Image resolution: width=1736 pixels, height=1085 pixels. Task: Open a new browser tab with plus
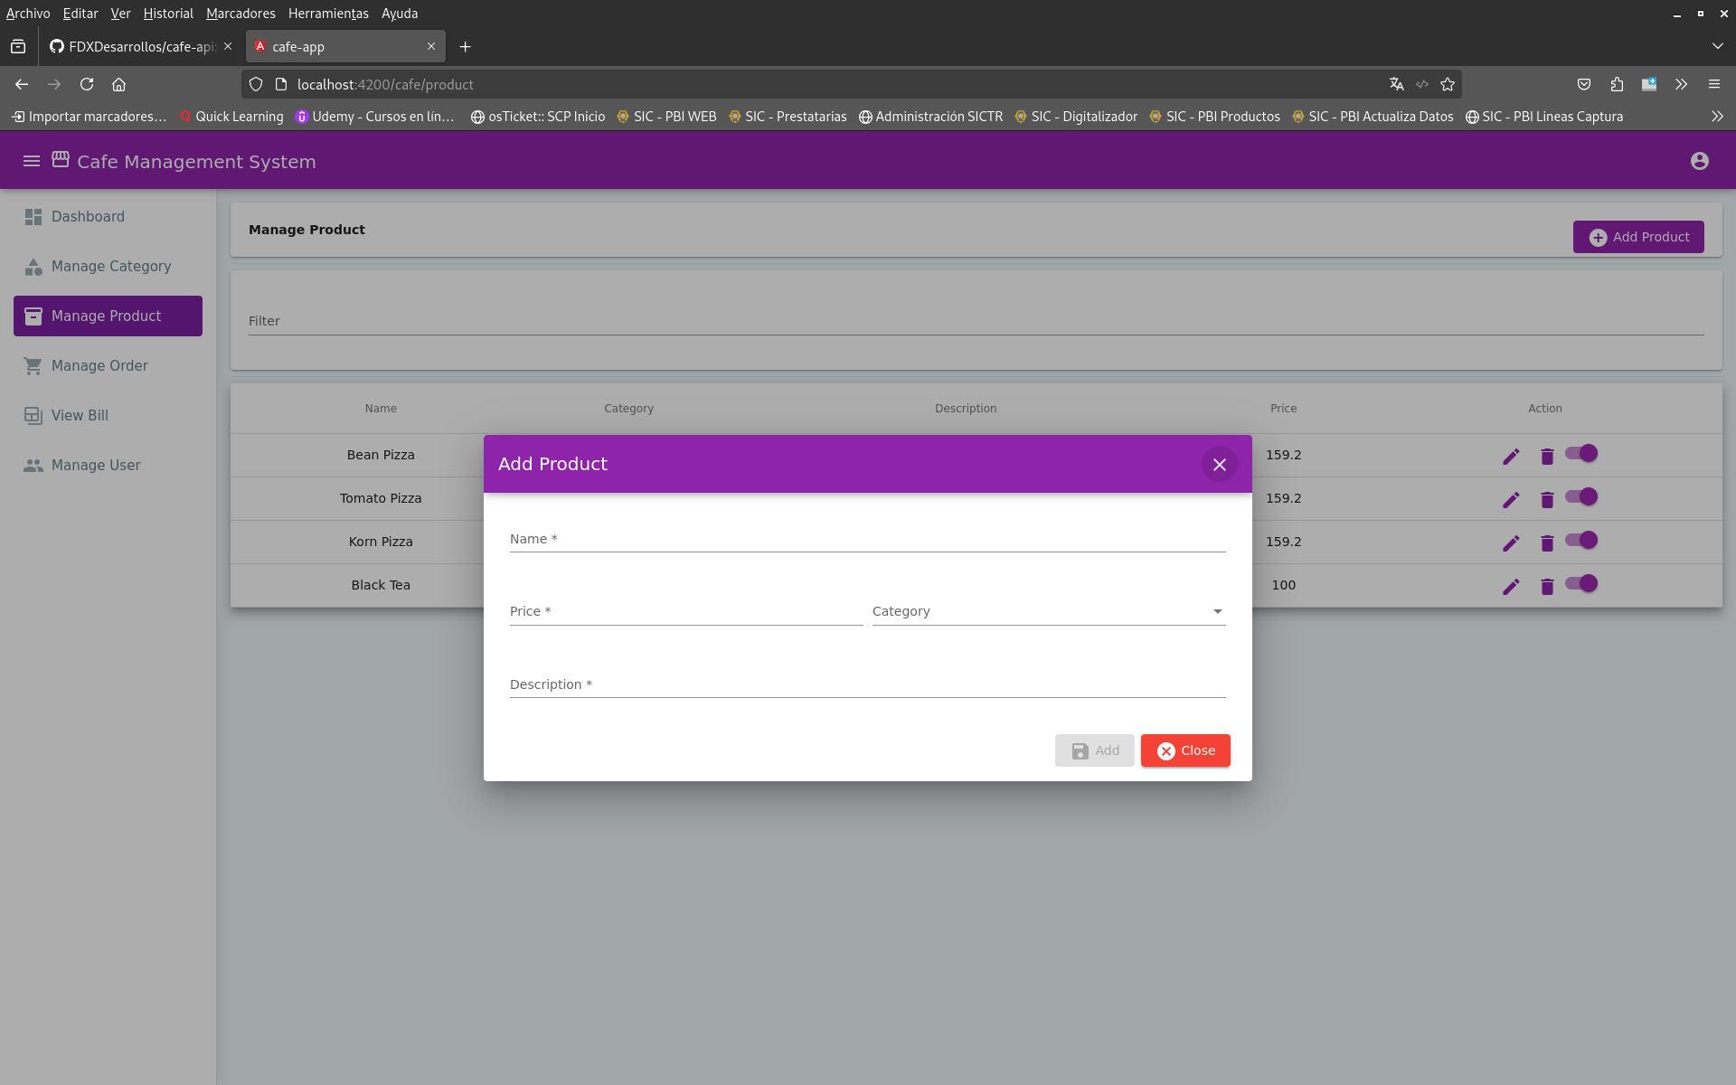(465, 46)
